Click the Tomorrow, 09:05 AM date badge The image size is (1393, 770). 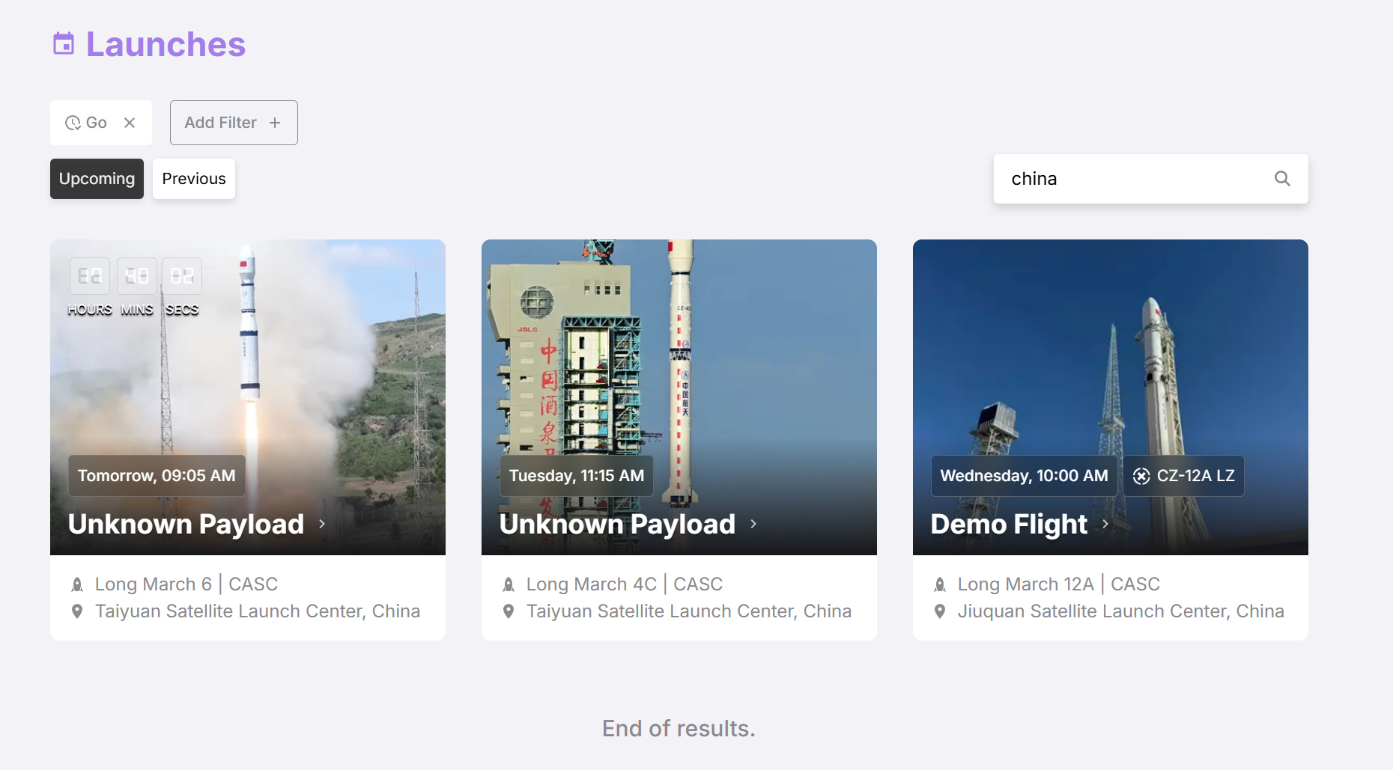coord(157,476)
